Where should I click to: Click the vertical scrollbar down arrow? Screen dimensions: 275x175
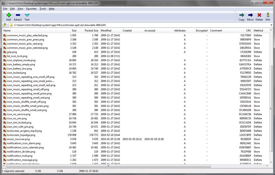(x=271, y=162)
